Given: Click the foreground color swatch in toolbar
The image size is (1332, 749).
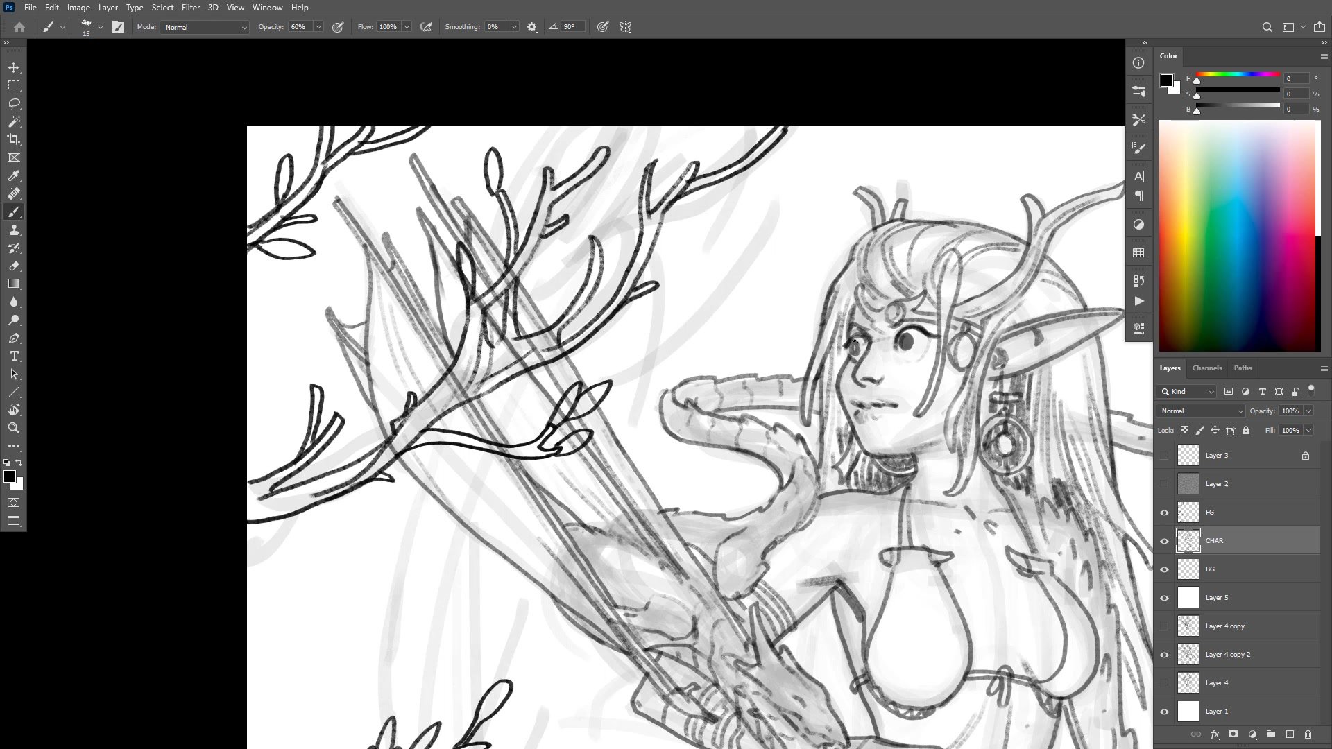Looking at the screenshot, I should (9, 476).
